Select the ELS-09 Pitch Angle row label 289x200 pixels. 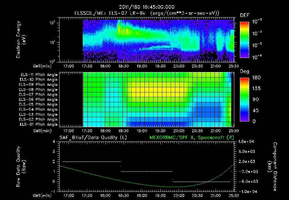click(38, 84)
